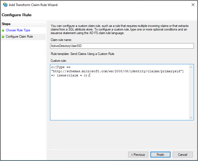Click the Configure Rule heading
The image size is (198, 161).
(16, 15)
